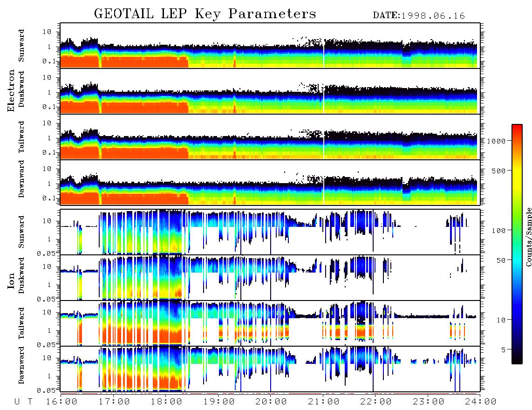Click the "5" colorbar tick value
Viewport: 532px width, 410px height.
503,350
